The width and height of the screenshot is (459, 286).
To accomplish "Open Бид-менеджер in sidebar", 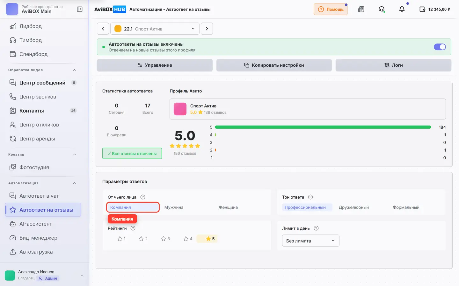I will [43, 238].
